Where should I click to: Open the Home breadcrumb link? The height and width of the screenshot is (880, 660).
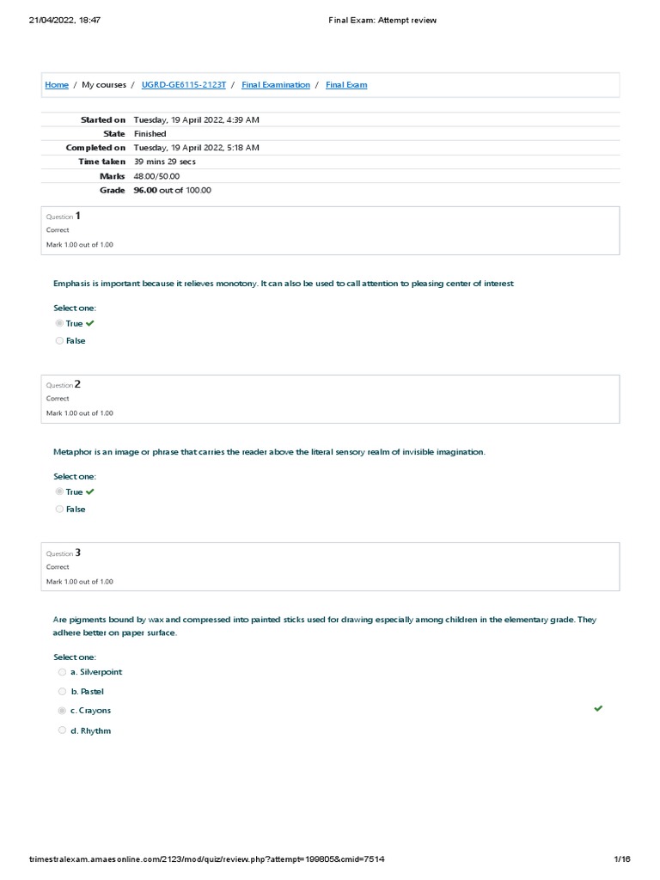pos(57,85)
